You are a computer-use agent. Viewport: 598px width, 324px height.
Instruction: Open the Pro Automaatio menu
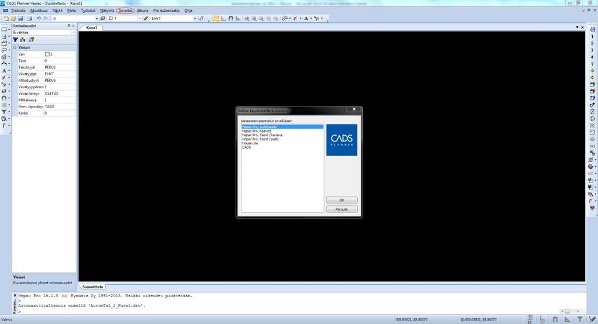[166, 11]
